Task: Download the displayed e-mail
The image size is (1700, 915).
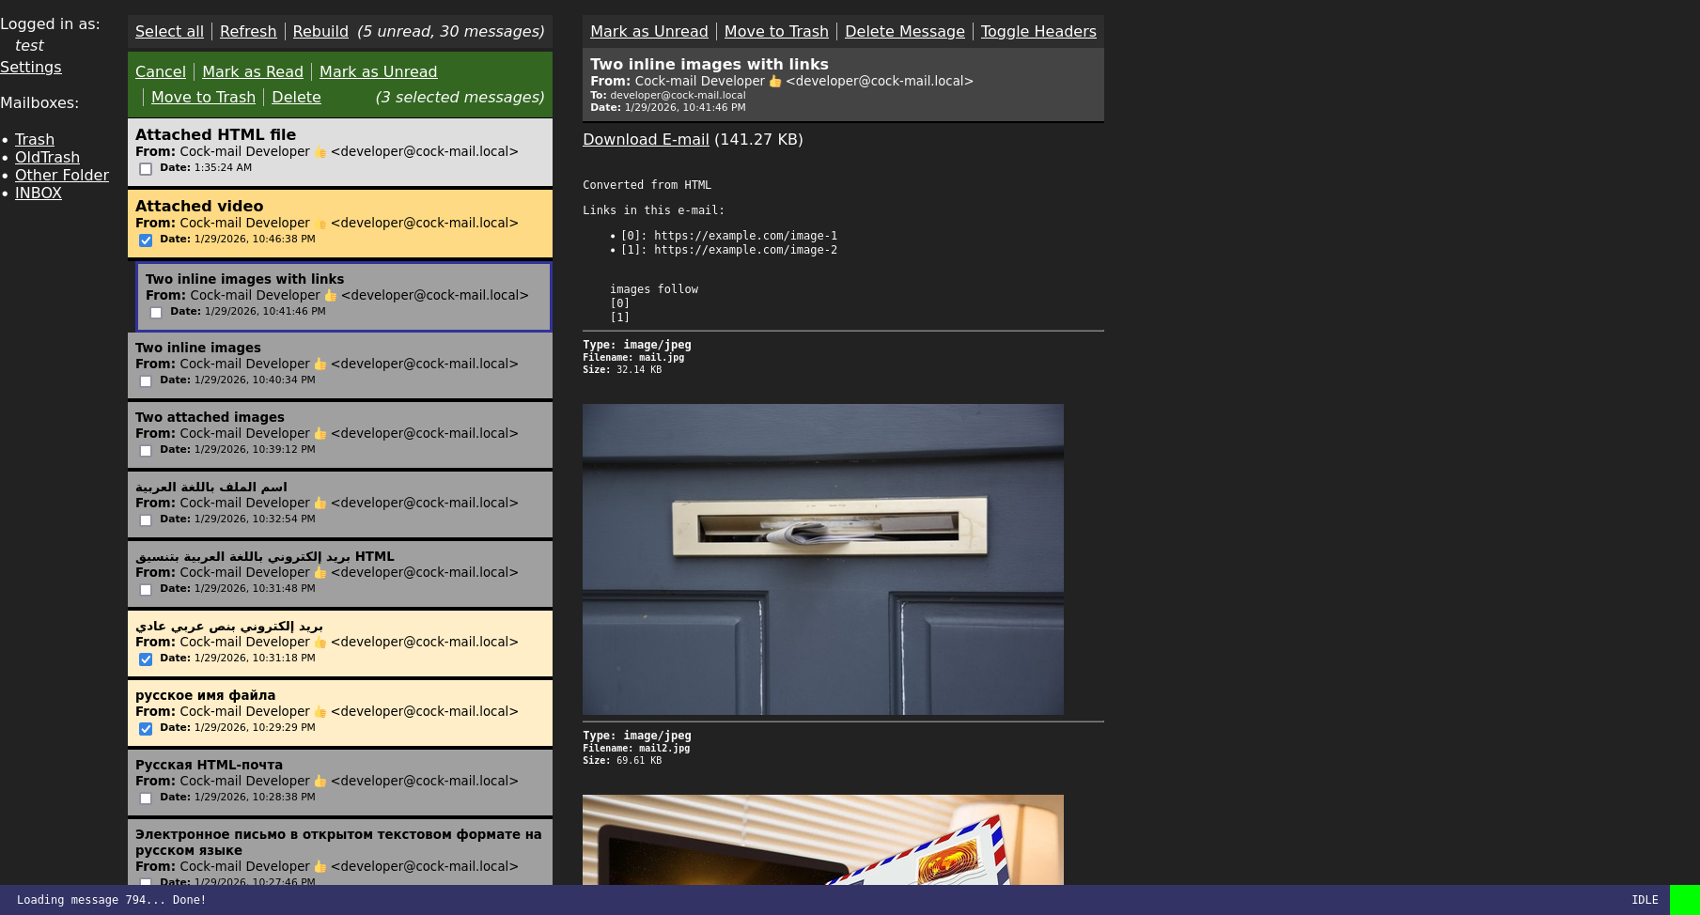Action: pyautogui.click(x=646, y=139)
